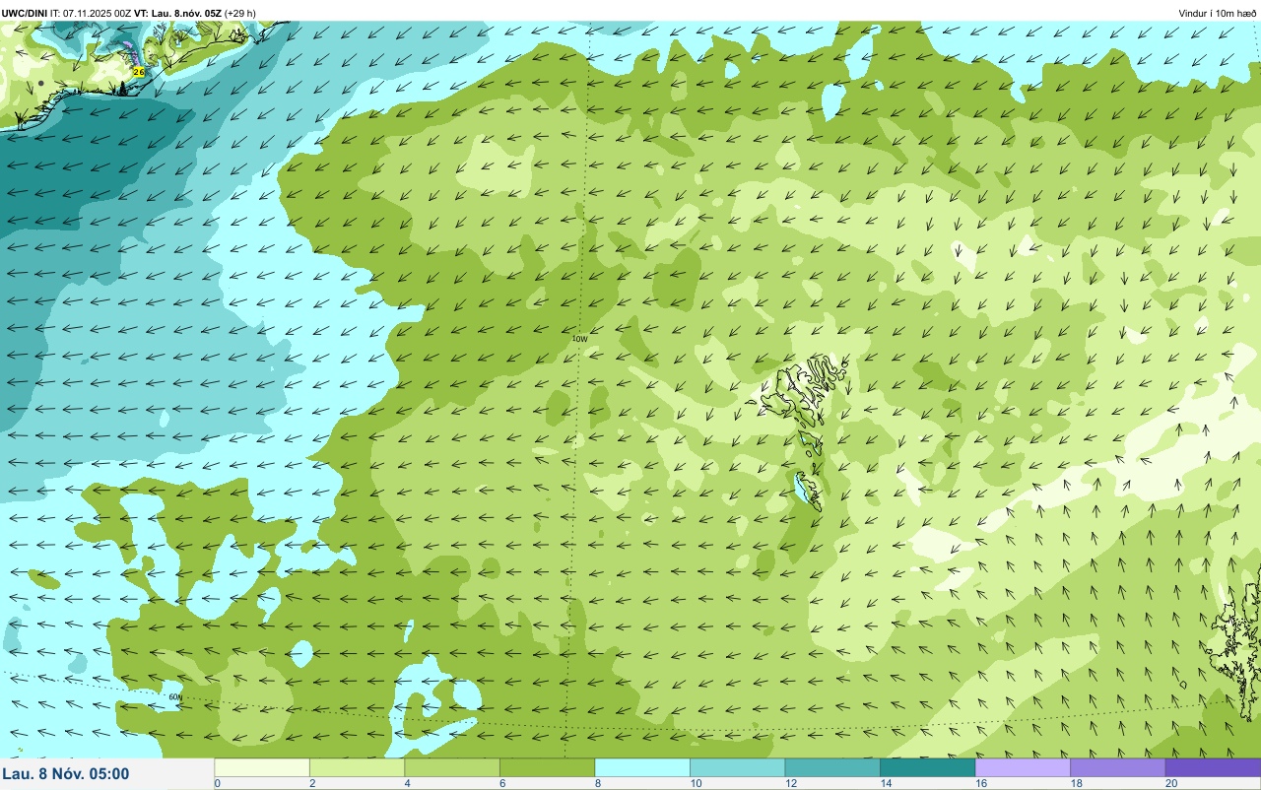Click the light green 2–4 legend swatch
This screenshot has height=790, width=1261.
[357, 767]
